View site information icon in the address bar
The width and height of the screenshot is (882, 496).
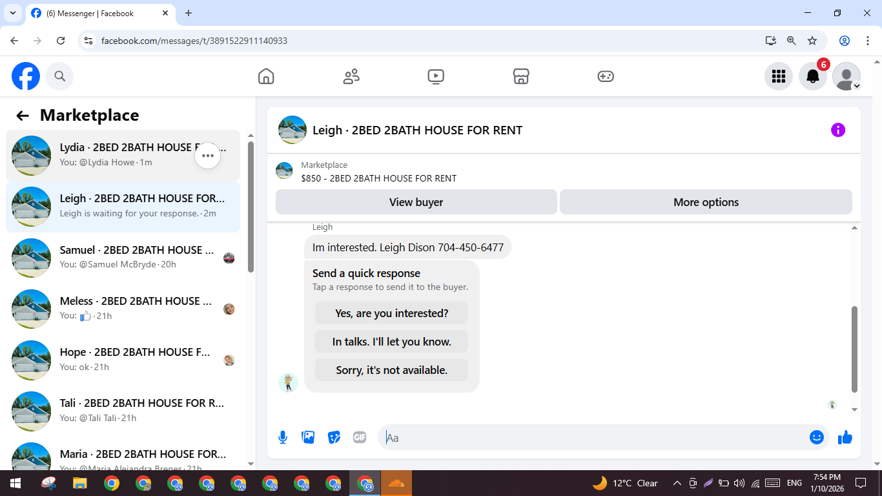[89, 41]
